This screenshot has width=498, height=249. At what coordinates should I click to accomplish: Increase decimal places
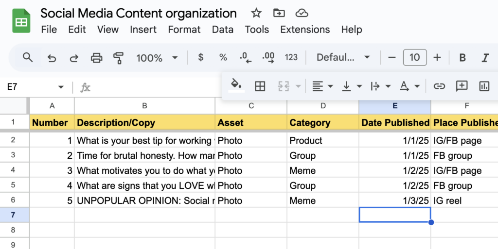[x=268, y=58]
